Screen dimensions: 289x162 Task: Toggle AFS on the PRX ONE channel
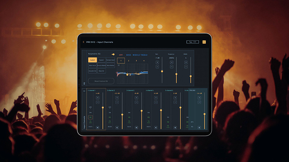pyautogui.click(x=192, y=122)
